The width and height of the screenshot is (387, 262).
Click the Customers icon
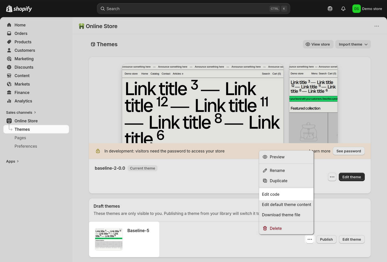click(9, 50)
